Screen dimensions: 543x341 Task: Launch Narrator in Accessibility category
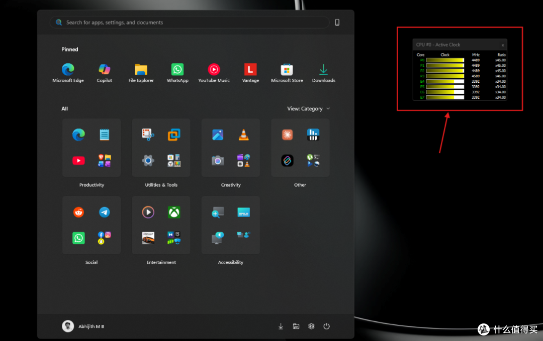218,238
